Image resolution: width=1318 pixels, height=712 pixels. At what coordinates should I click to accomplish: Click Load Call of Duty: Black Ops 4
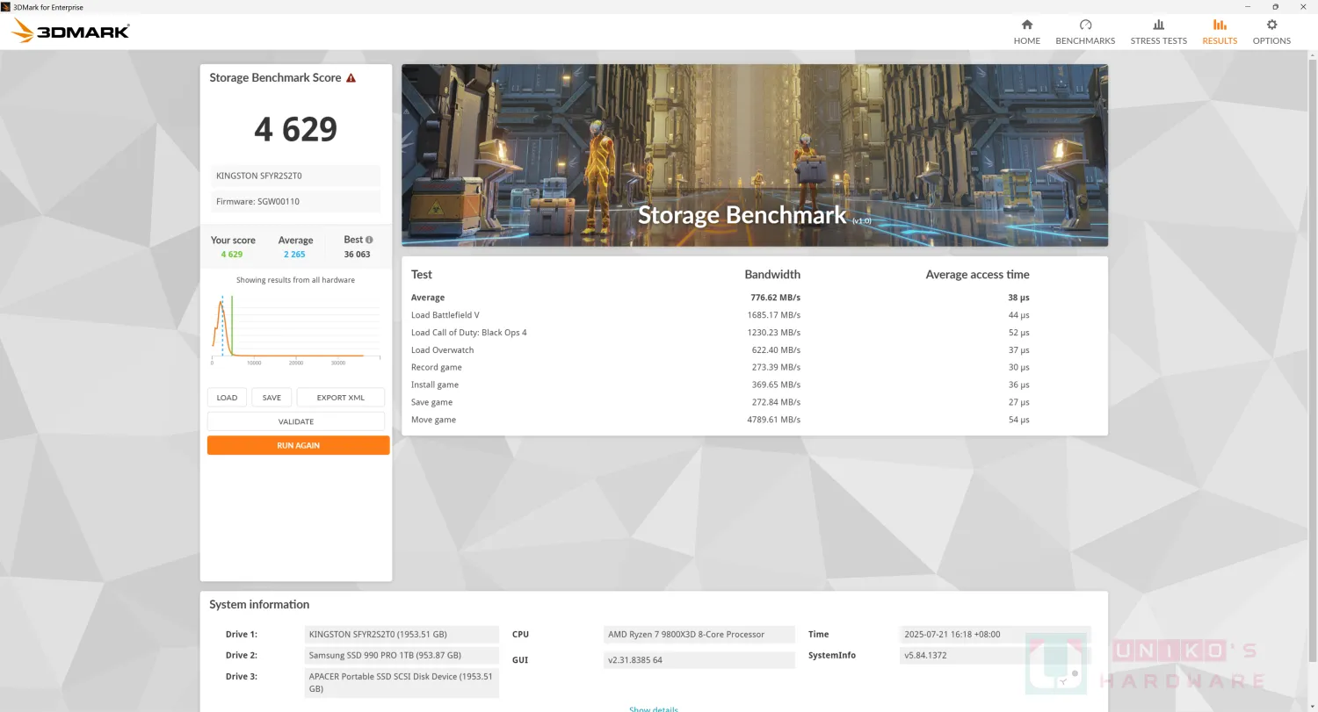[x=469, y=333]
